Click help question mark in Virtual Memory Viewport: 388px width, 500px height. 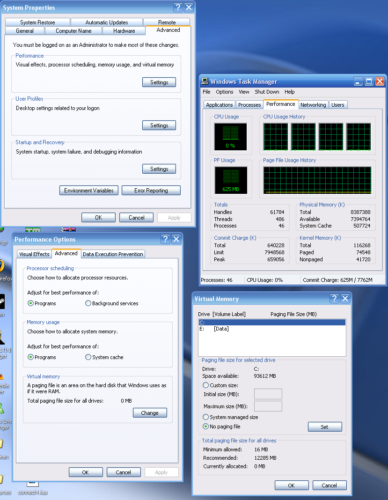click(x=334, y=299)
